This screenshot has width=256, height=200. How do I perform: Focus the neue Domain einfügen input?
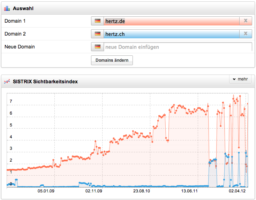pos(177,47)
